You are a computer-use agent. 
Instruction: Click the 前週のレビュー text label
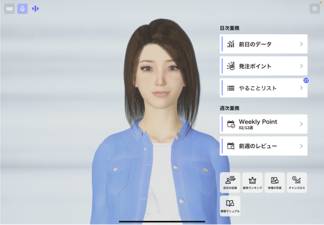258,146
